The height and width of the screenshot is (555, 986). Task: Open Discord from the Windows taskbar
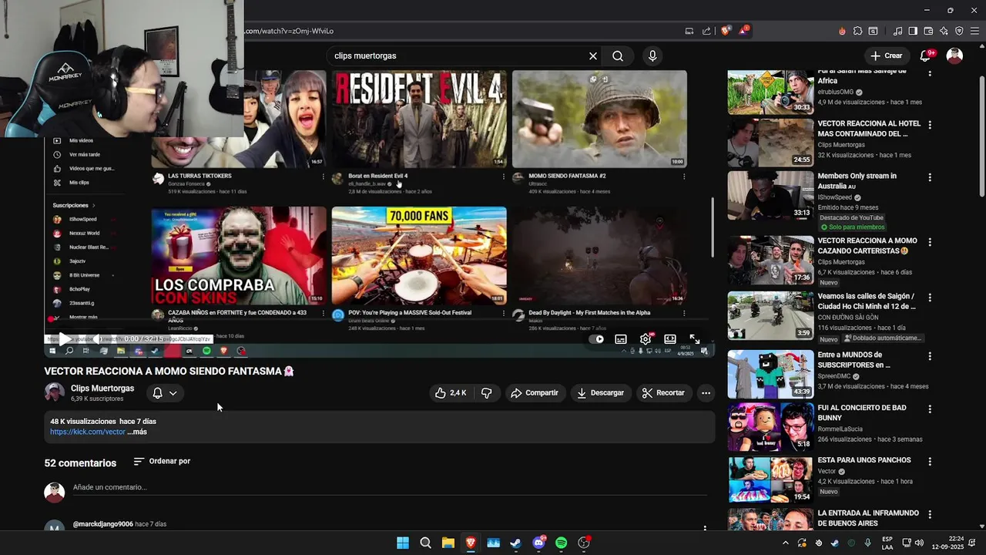539,543
